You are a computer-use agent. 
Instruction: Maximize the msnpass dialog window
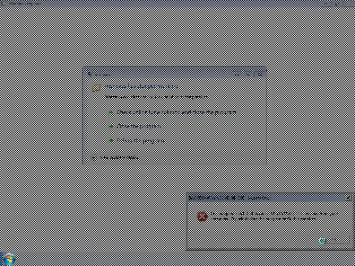[x=248, y=74]
